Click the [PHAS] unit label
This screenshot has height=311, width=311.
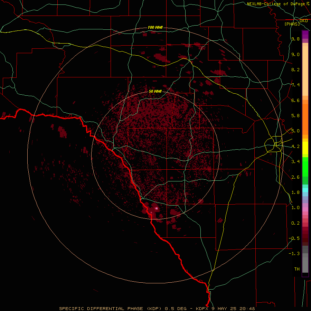pyautogui.click(x=292, y=24)
